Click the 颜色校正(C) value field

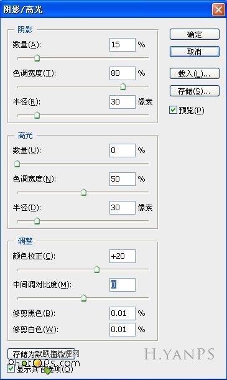(123, 256)
